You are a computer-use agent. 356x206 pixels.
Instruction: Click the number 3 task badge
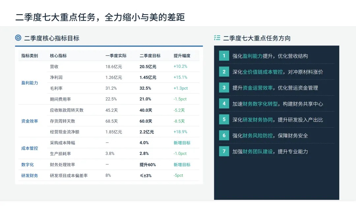(x=224, y=88)
